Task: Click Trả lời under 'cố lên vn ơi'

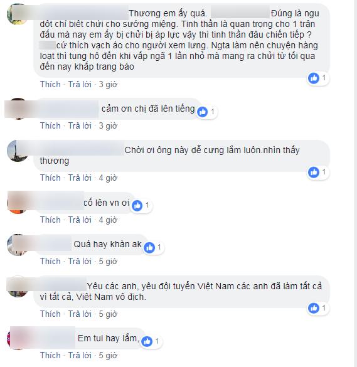Action: tap(80, 220)
